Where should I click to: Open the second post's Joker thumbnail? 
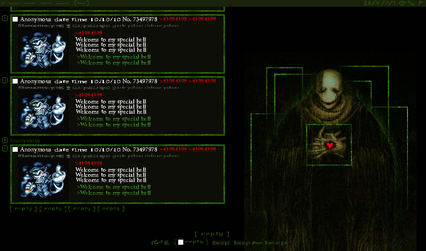(43, 111)
